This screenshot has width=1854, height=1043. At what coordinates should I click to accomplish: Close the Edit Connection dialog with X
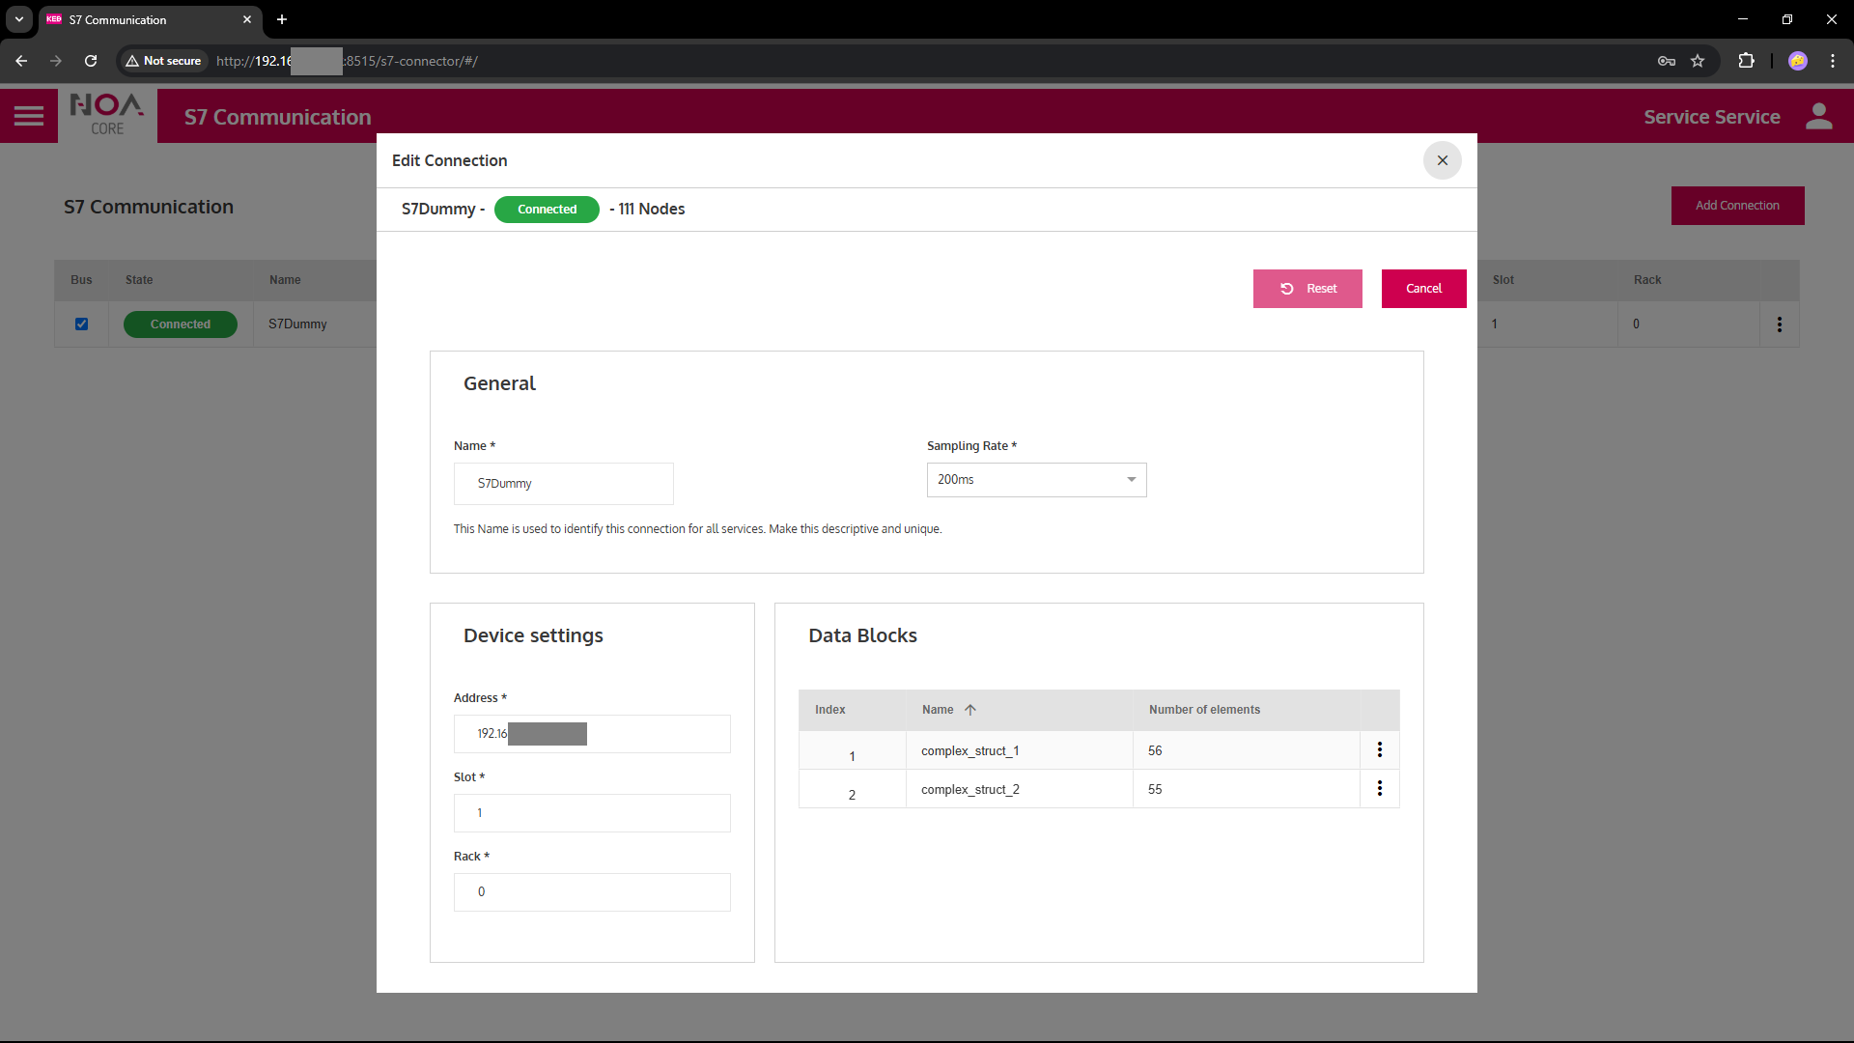click(1442, 160)
